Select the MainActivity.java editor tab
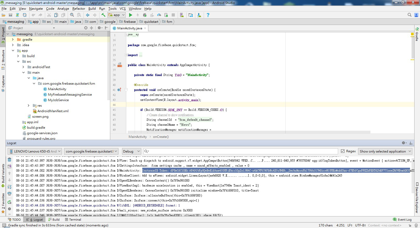The image size is (420, 228). [x=129, y=28]
